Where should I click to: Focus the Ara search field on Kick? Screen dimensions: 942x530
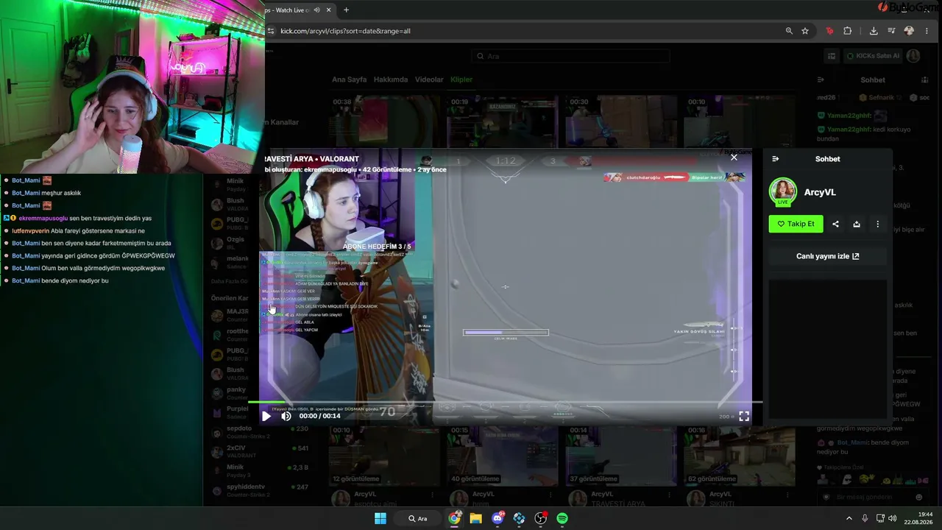tap(571, 56)
